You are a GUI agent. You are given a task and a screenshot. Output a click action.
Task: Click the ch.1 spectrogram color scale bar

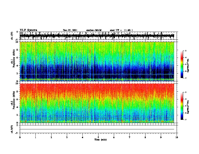(182, 64)
